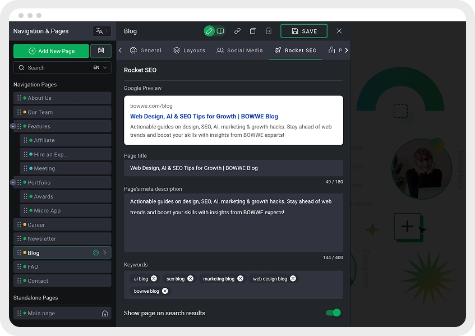The image size is (475, 336).
Task: Open the Social Media tab
Action: coord(240,50)
